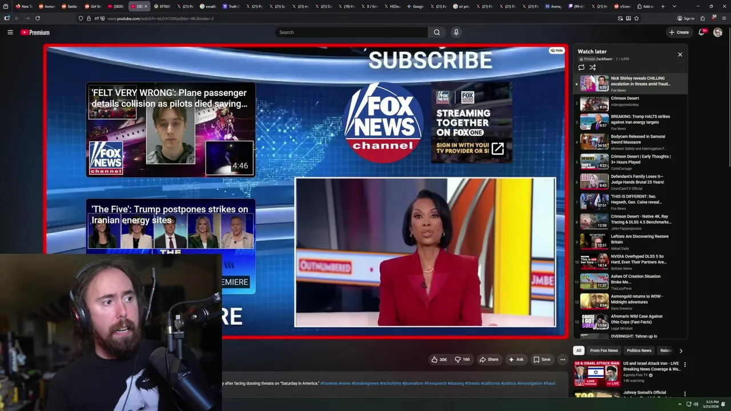The height and width of the screenshot is (411, 731).
Task: Switch to the Google browser tab
Action: click(416, 6)
